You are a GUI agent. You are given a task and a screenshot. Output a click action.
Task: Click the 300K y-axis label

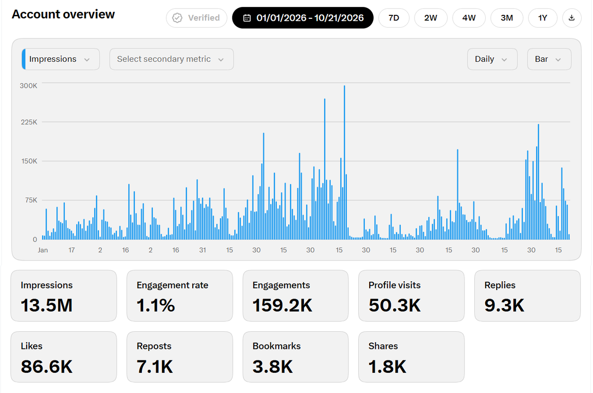tap(28, 86)
